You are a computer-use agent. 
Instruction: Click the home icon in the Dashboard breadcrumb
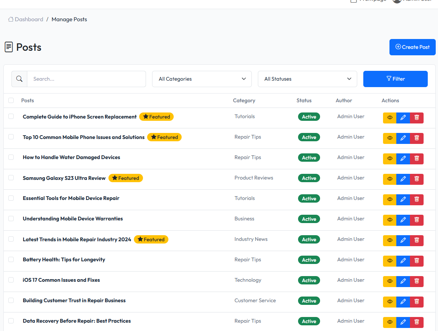[x=11, y=19]
